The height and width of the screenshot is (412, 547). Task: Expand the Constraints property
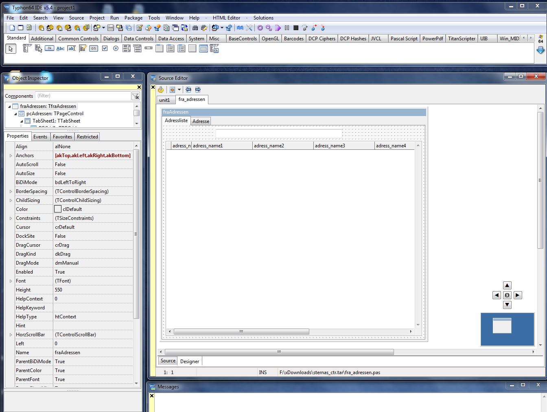(11, 218)
